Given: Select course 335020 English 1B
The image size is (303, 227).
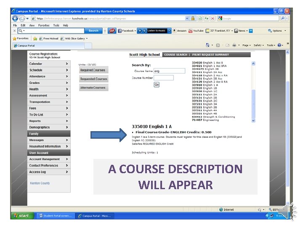Looking at the screenshot, I should (x=204, y=88).
